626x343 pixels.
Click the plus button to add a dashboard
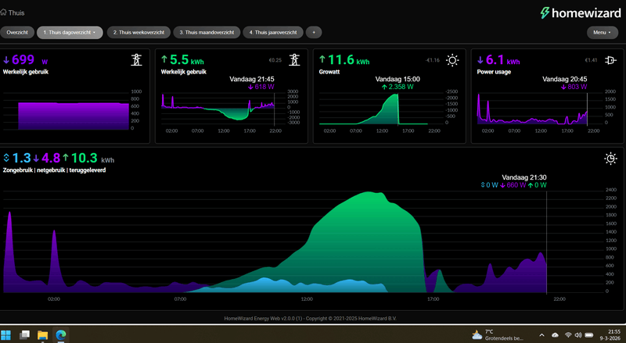[313, 33]
